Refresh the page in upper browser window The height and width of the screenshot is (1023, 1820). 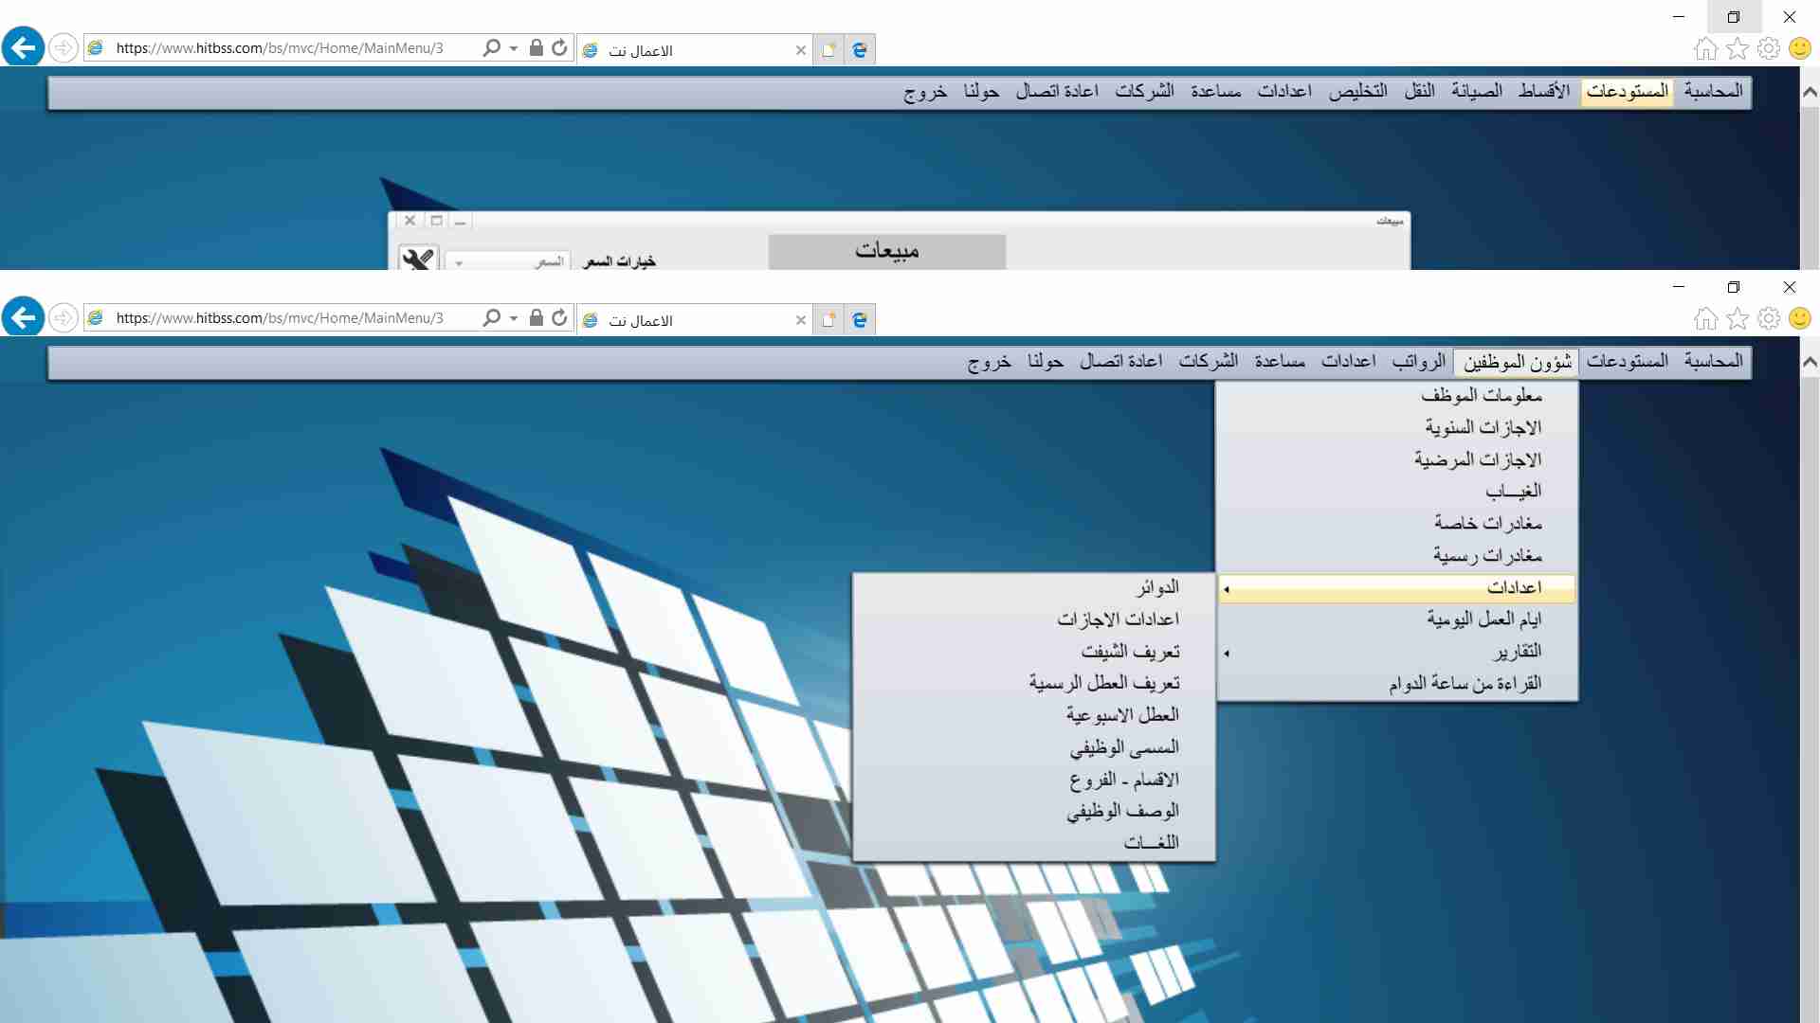click(559, 47)
